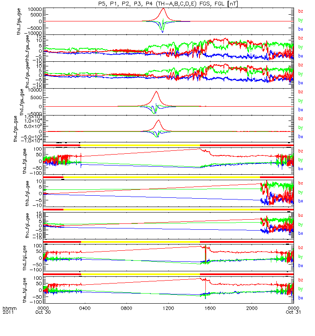Image resolution: width=315 pixels, height=336 pixels.
Task: Click the 2000 time tick label
Action: (x=252, y=308)
